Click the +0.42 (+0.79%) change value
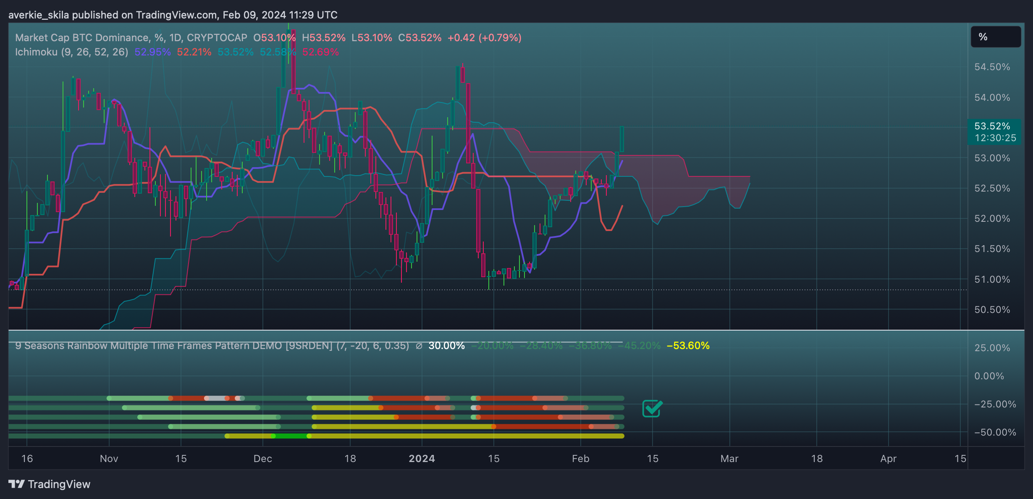 (x=485, y=37)
